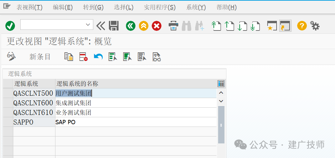Screen dimensions: 335x158
Task: Click the 逻辑系统 column header
Action: coord(34,83)
